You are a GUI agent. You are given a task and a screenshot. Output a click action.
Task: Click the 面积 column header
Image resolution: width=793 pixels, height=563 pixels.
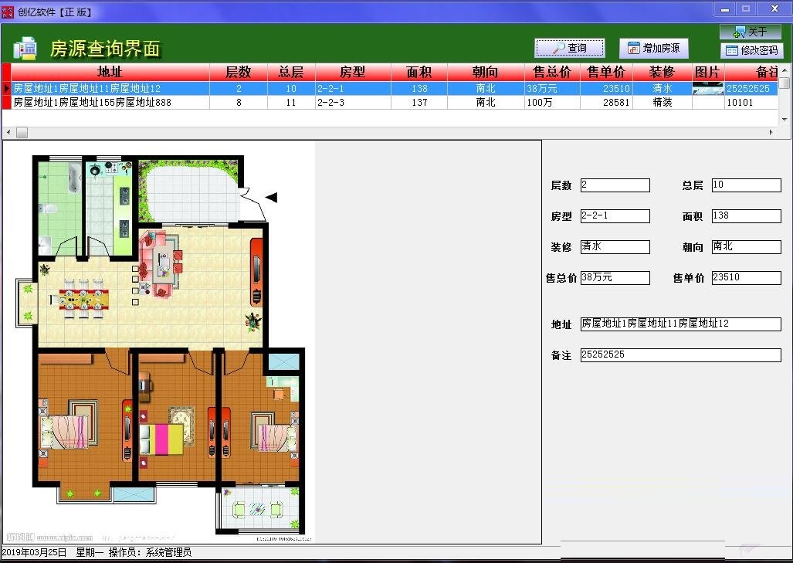point(419,72)
